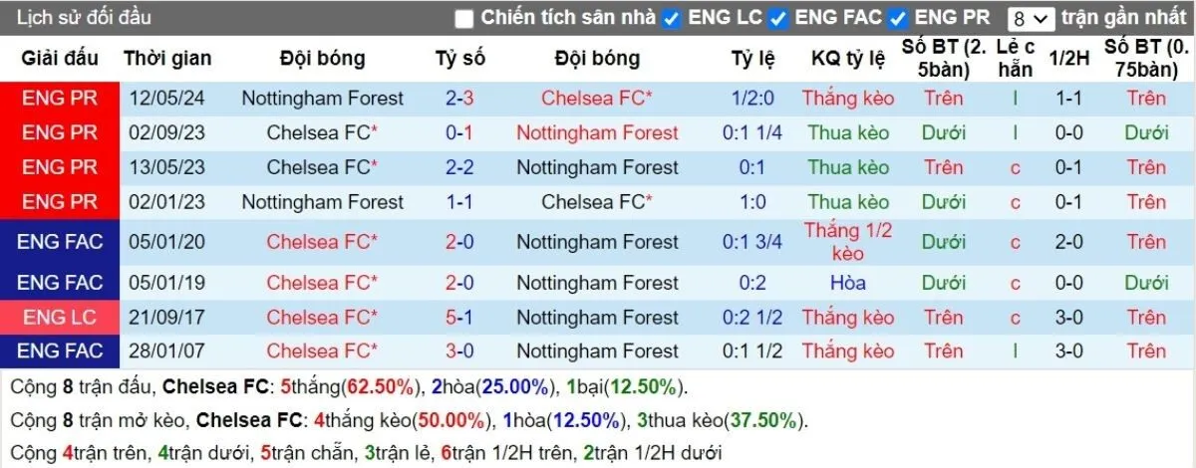
Task: Click the KQ tỷ lệ column header
Action: (848, 59)
